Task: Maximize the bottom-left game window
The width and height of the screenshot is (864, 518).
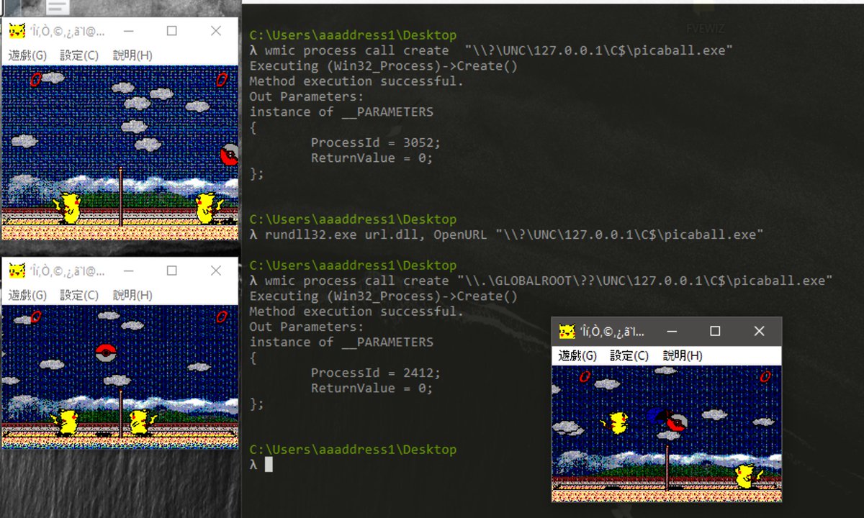Action: tap(171, 271)
